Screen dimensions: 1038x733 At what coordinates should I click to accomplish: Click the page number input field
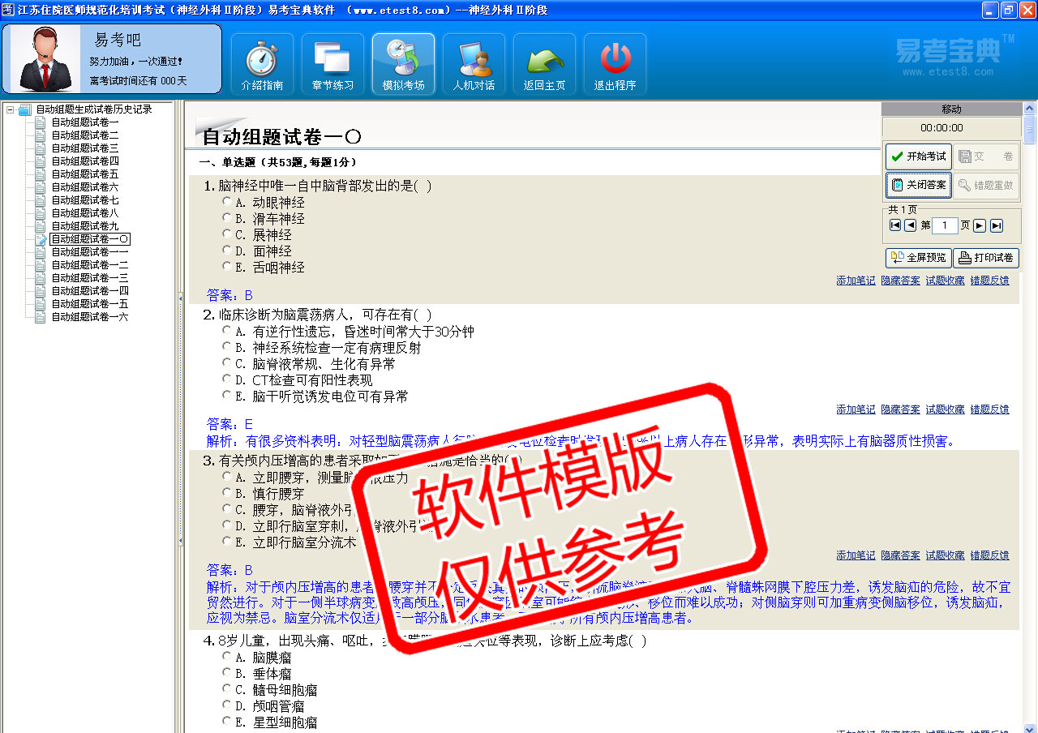click(945, 225)
